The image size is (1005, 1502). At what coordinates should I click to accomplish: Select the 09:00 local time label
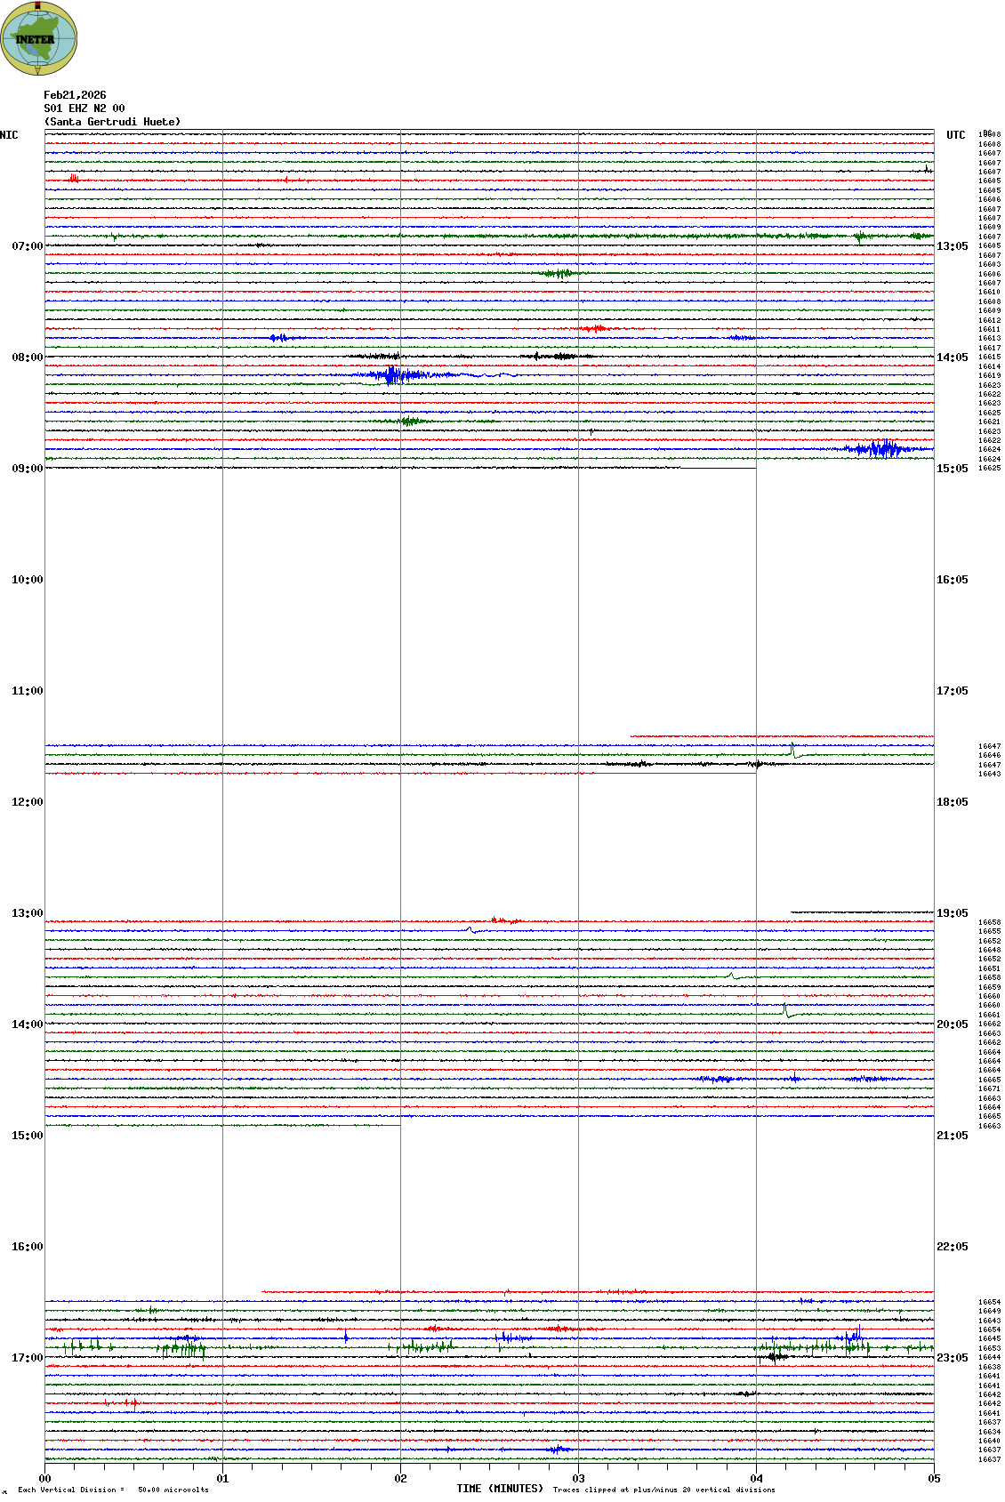tap(27, 469)
